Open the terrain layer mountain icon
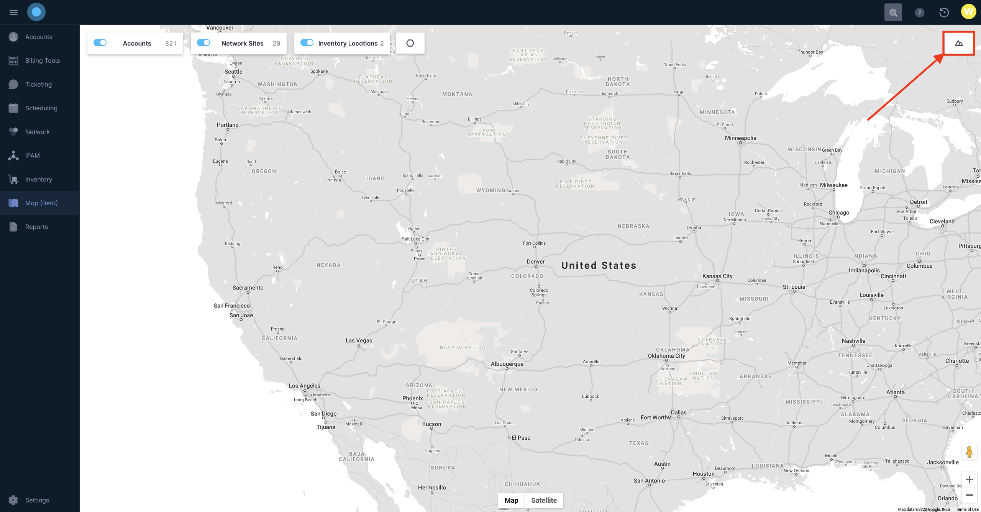Viewport: 981px width, 512px height. (959, 43)
